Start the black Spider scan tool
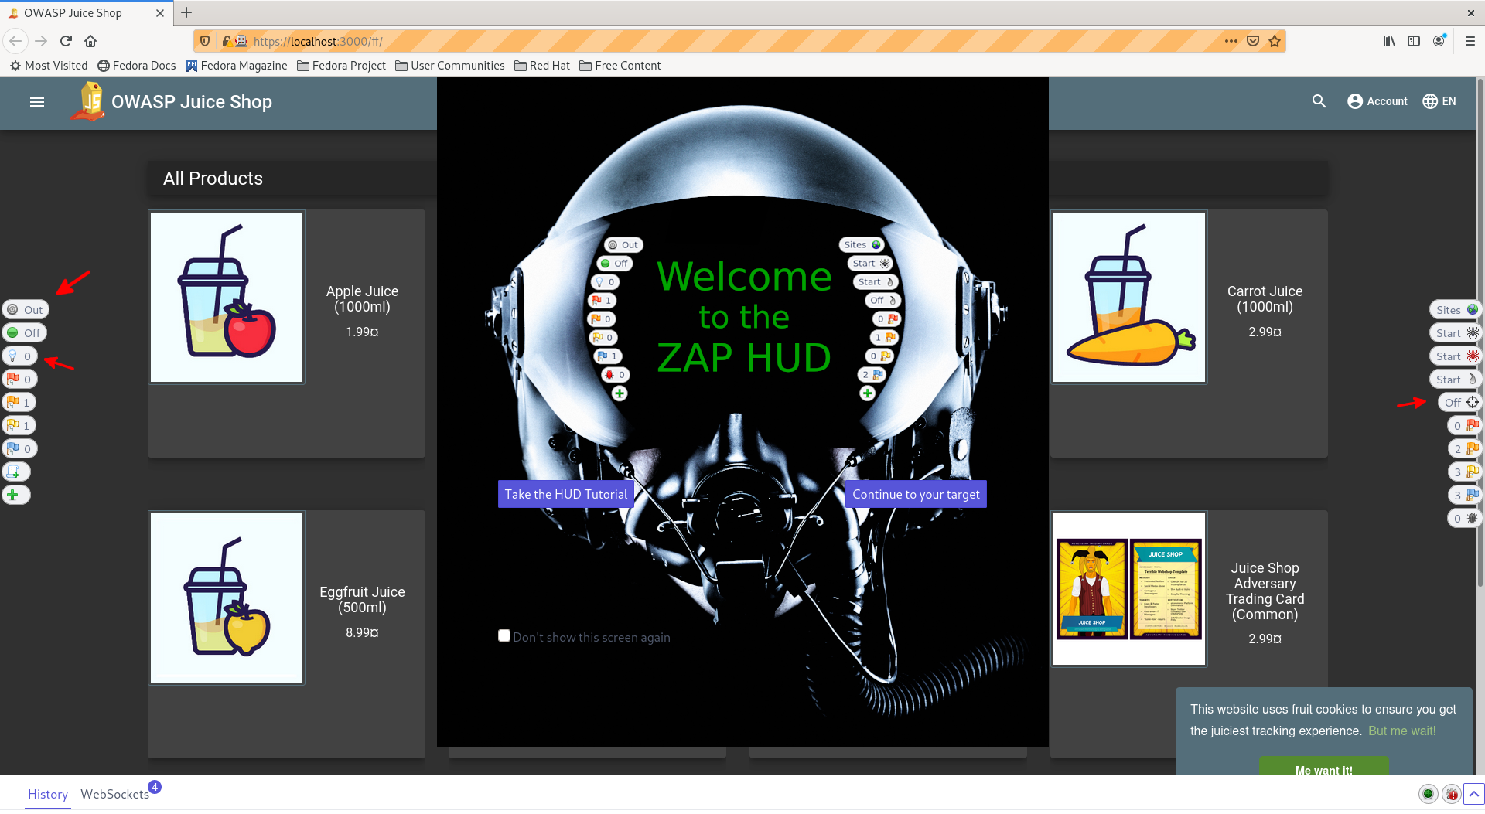Viewport: 1485px width, 814px height. 1456,333
